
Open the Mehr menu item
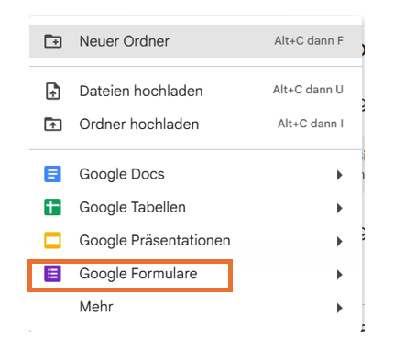pos(195,307)
